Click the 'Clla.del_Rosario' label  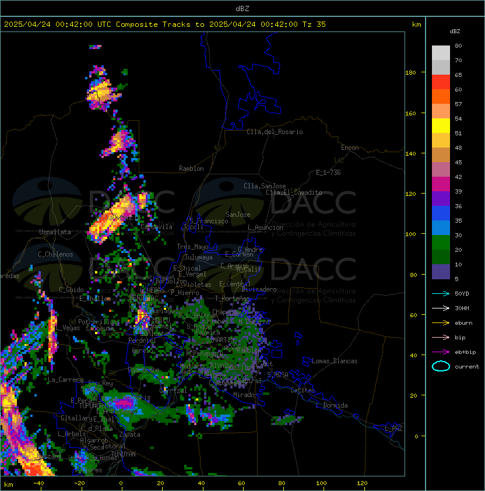[275, 132]
